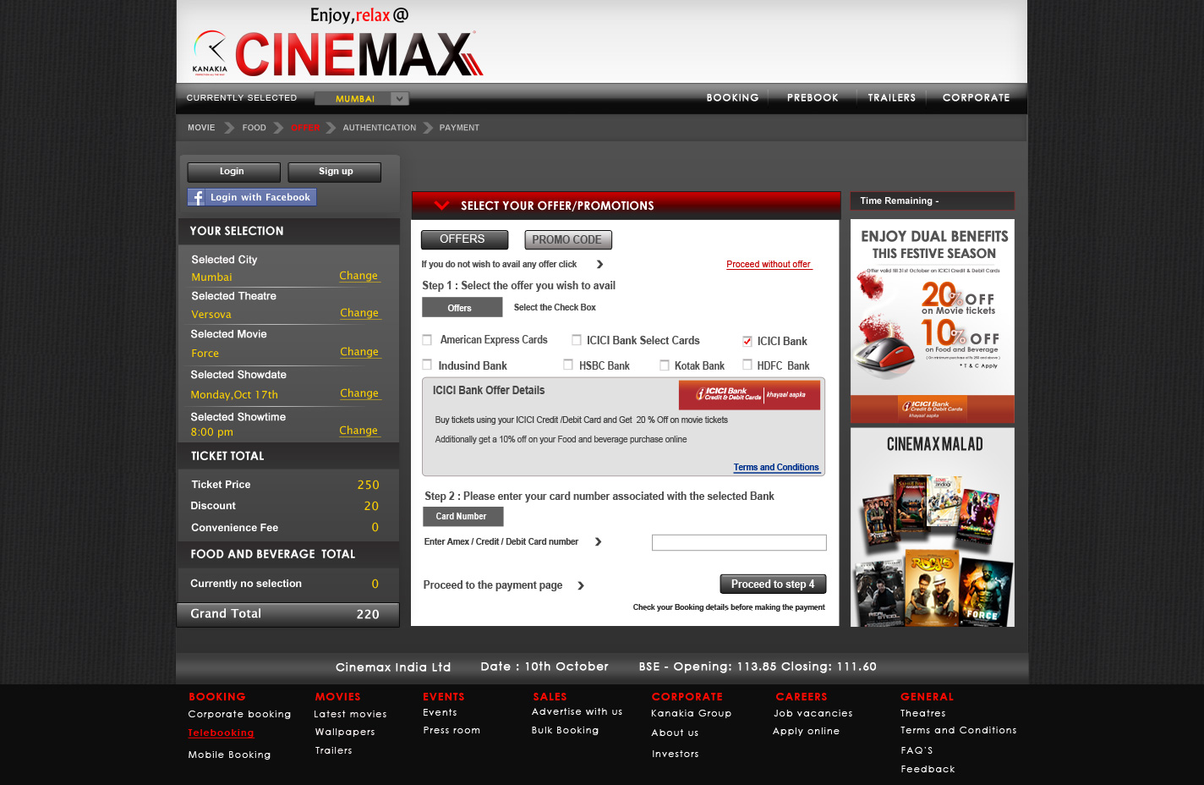The height and width of the screenshot is (785, 1204).
Task: Go to FOOD breadcrumb step
Action: (254, 128)
